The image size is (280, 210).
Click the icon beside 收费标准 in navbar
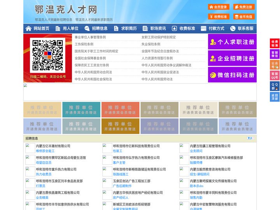(174, 28)
